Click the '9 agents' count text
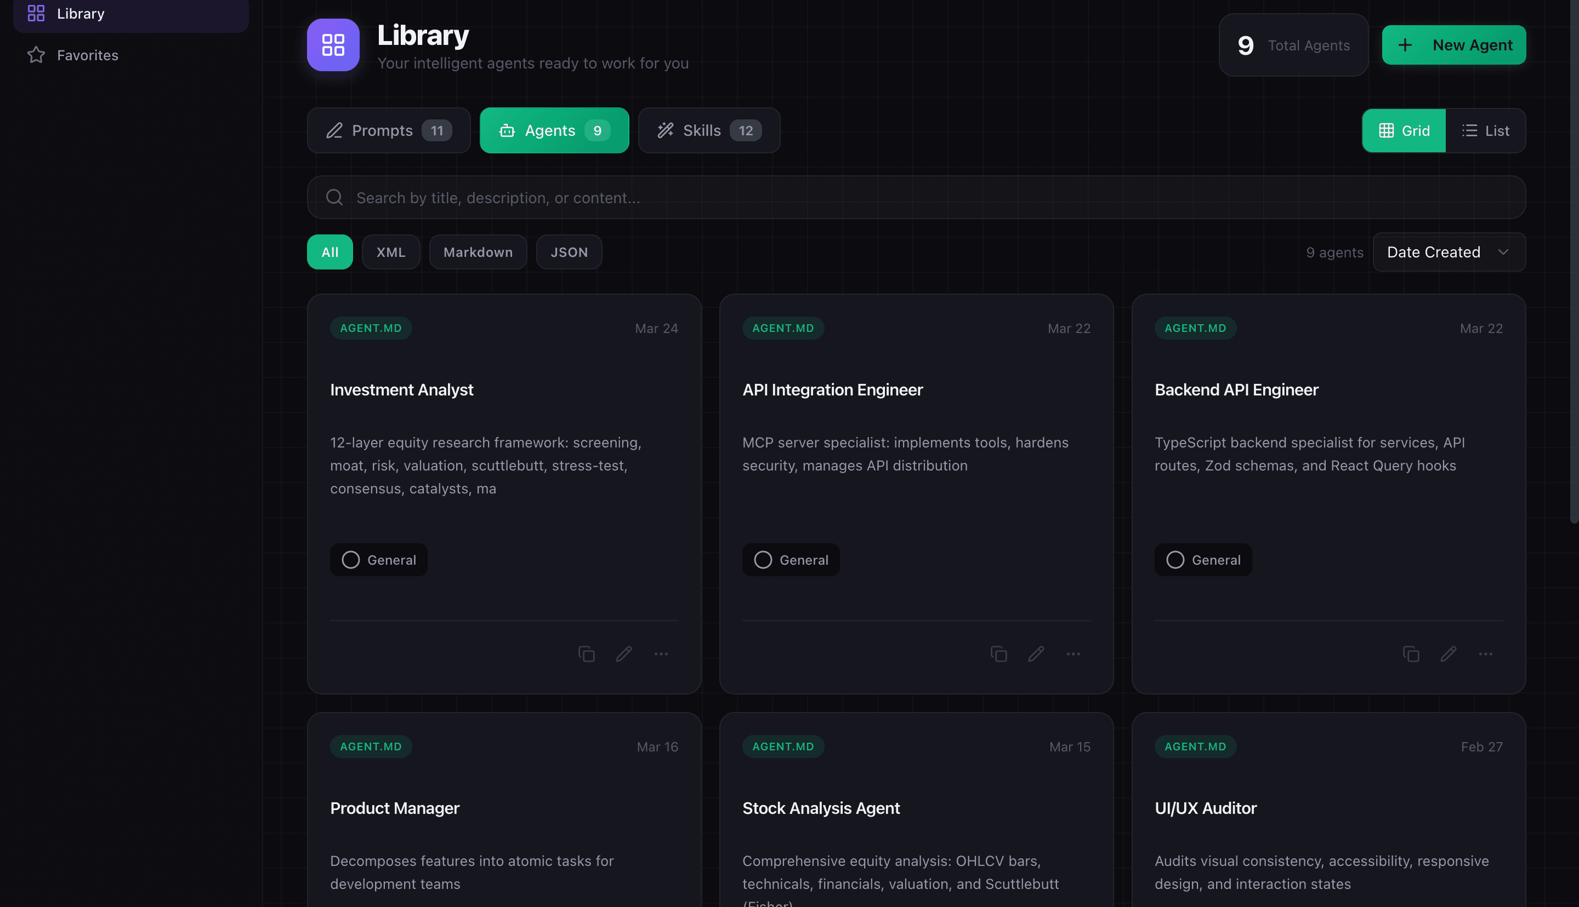Screen dimensions: 1579x907 1334,252
